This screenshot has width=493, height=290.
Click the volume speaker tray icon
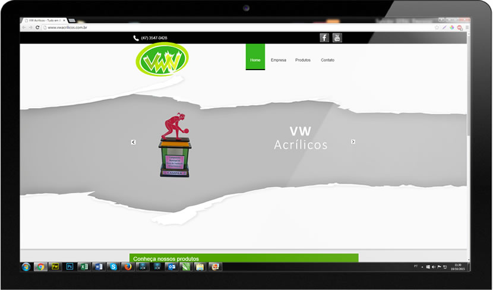coord(434,267)
